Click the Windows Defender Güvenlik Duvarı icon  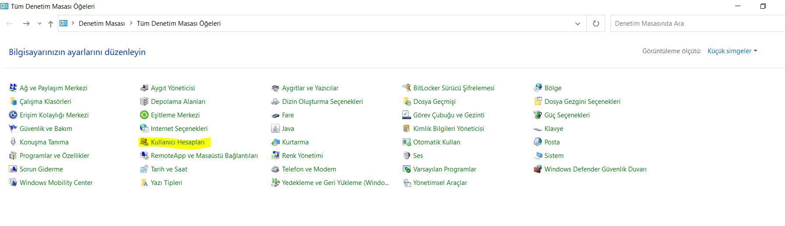(537, 169)
